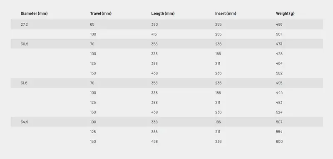This screenshot has width=333, height=159.
Task: Select the 31,6 diameter cell
Action: (x=24, y=83)
